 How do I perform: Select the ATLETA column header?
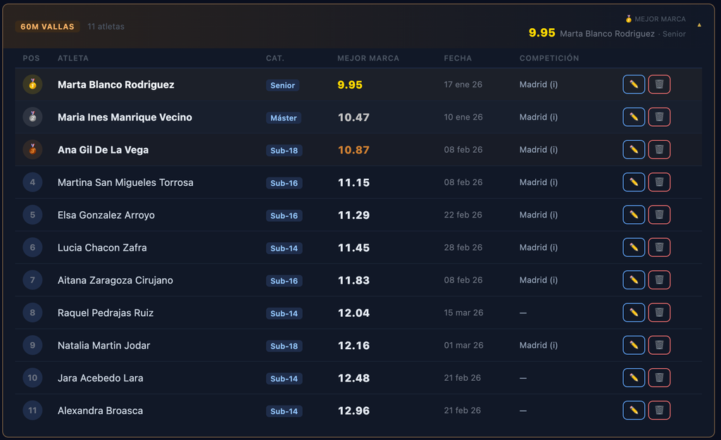coord(73,58)
